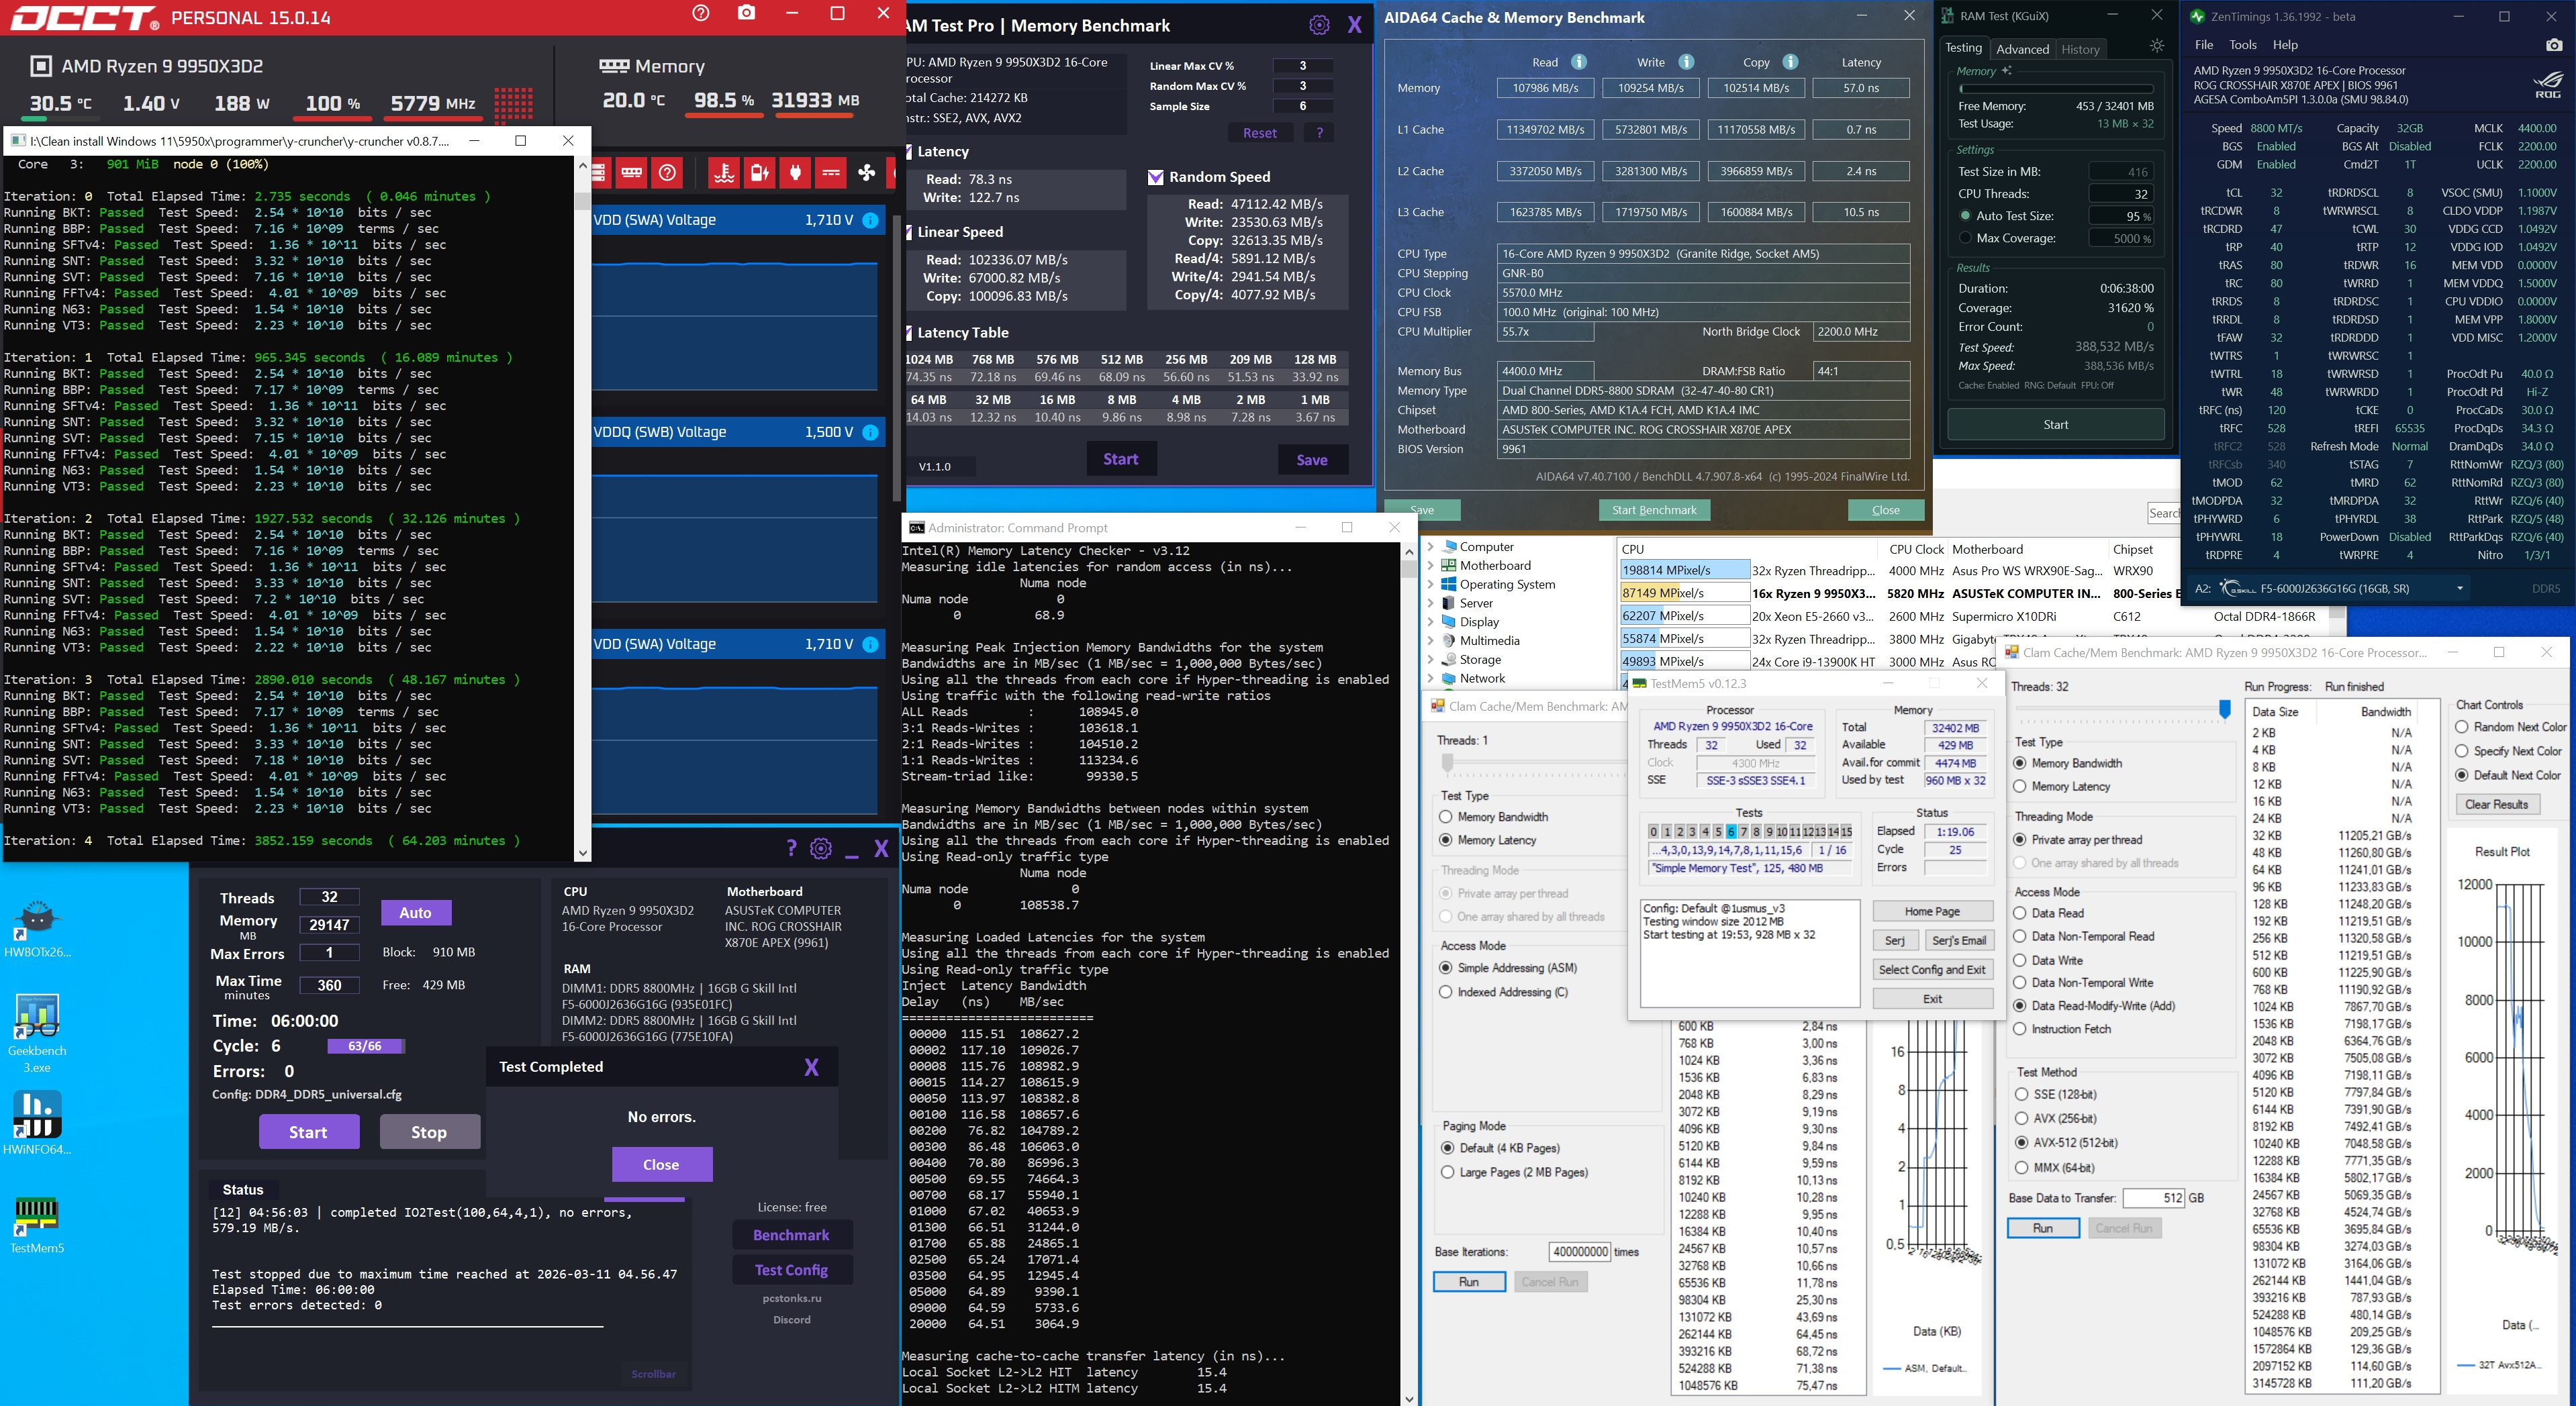2576x1406 pixels.
Task: Open ZenTimings File menu
Action: [2204, 45]
